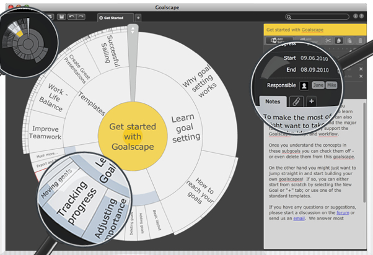Click the End date 08.09.2010
The width and height of the screenshot is (373, 255).
(x=315, y=70)
